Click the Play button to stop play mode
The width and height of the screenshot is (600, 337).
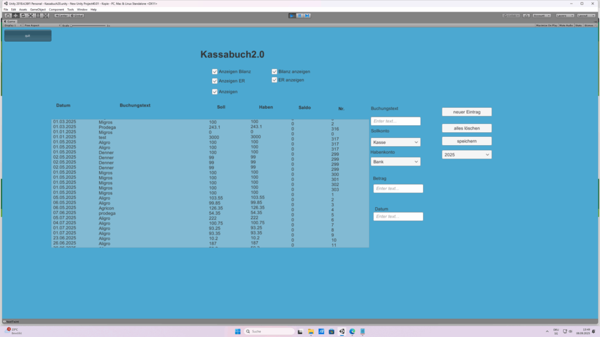pos(292,15)
